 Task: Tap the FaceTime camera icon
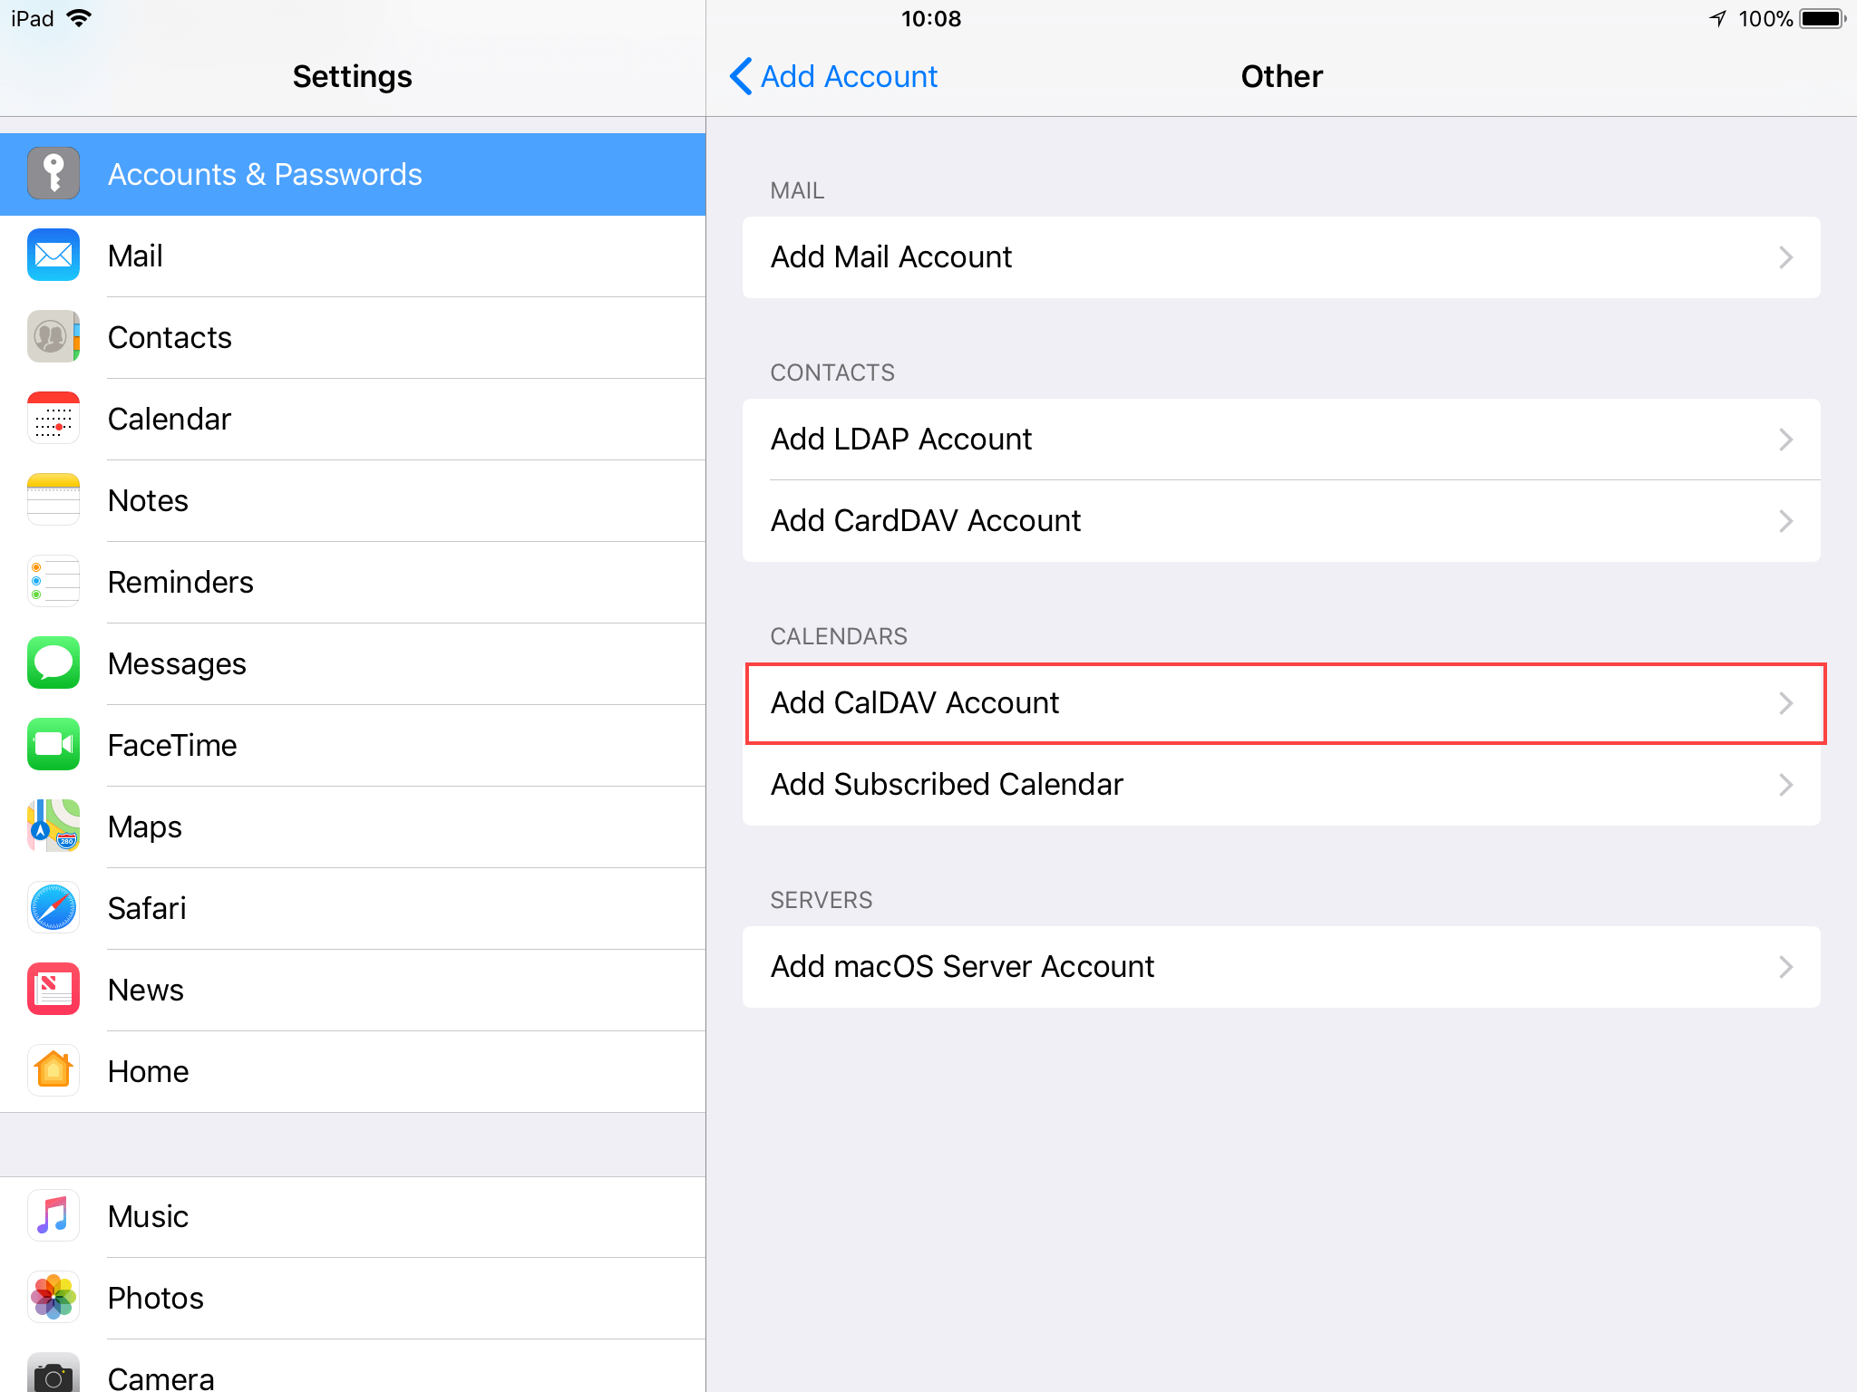point(53,745)
